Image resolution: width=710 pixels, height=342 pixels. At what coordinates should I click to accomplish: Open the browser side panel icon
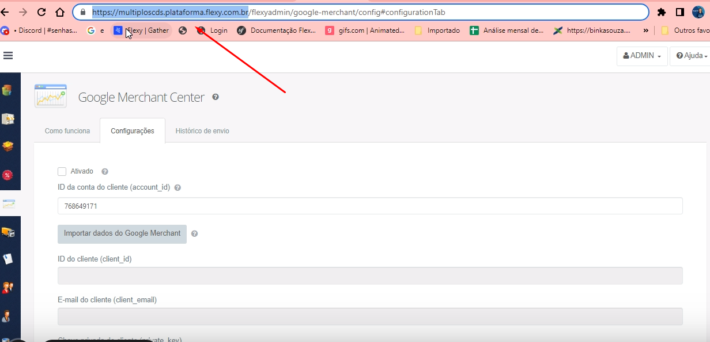680,12
